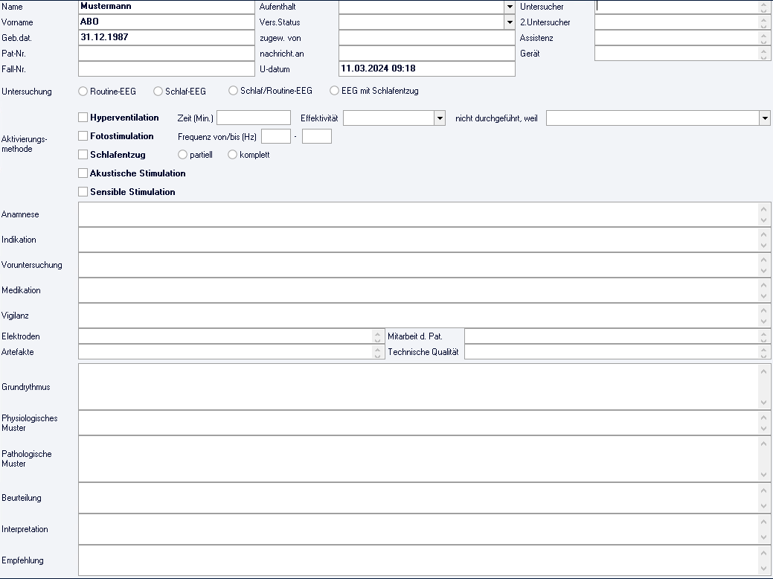
Task: Click the Zeit (Min.) input field
Action: (x=254, y=118)
